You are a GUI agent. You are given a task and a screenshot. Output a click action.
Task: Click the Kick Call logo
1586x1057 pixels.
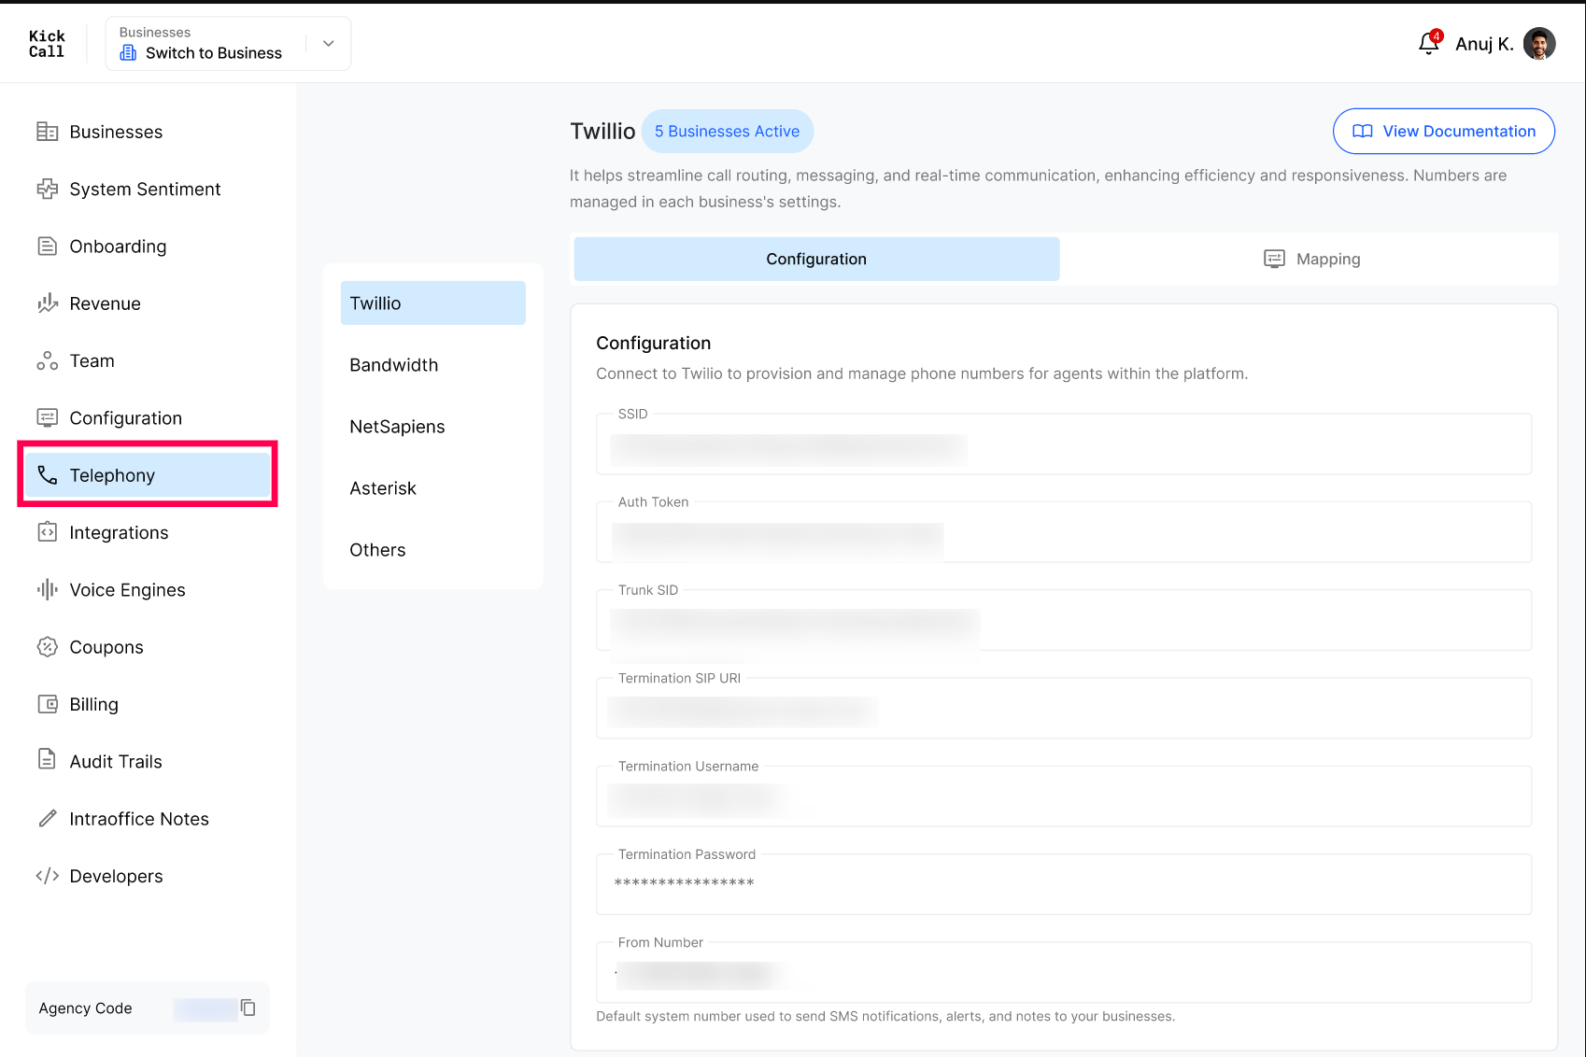coord(46,44)
